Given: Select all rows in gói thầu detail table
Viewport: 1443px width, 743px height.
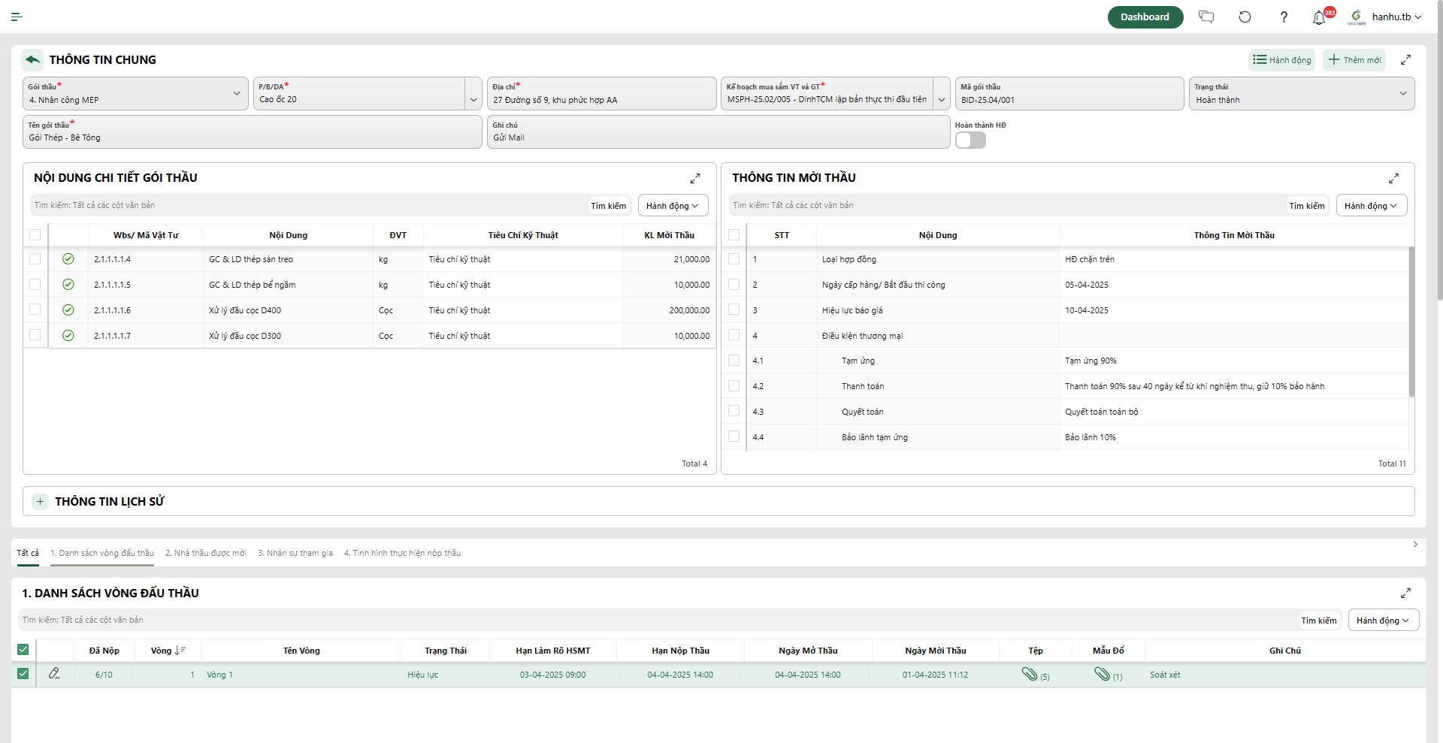Looking at the screenshot, I should (x=35, y=235).
